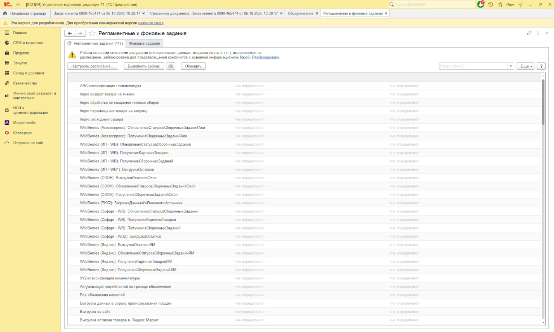Viewport: 554px width, 332px height.
Task: Click the Настроить расписание button
Action: point(93,66)
